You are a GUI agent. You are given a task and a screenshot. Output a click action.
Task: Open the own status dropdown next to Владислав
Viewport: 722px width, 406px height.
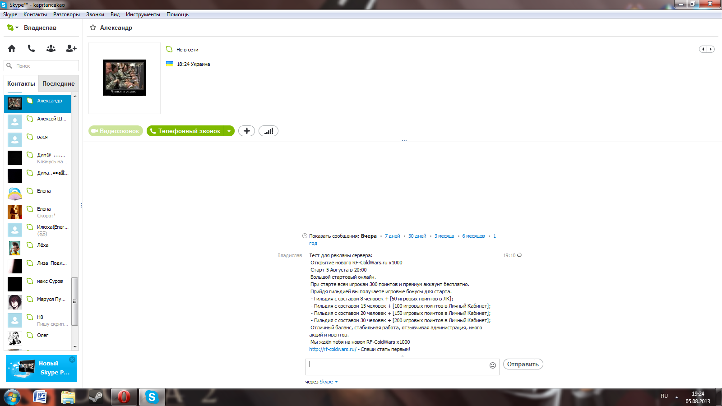click(x=13, y=28)
